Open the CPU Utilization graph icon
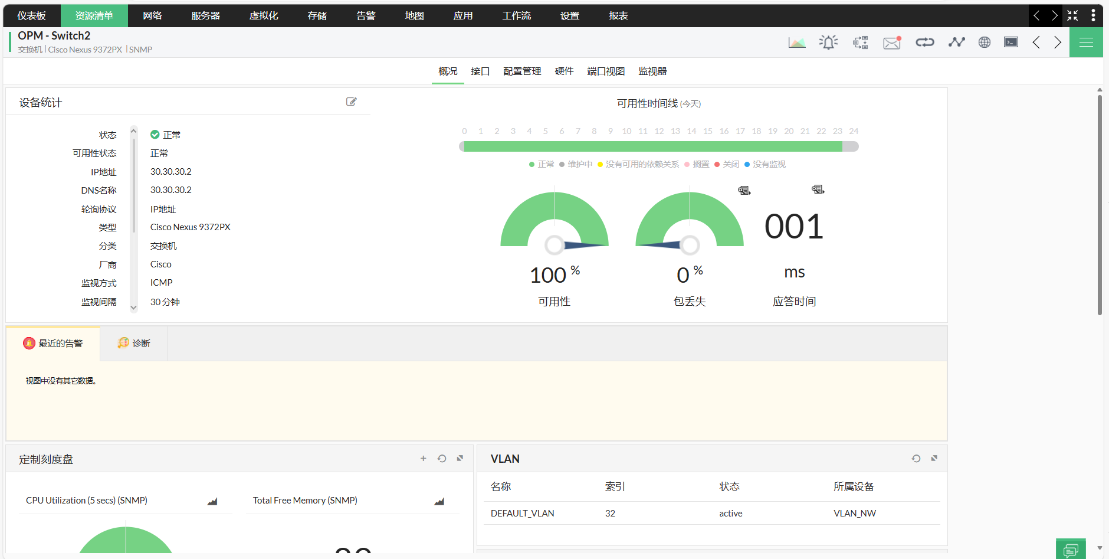This screenshot has height=559, width=1109. (212, 501)
